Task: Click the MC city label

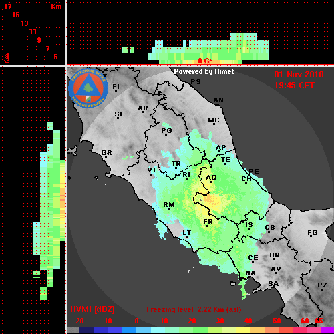Action: 214,120
